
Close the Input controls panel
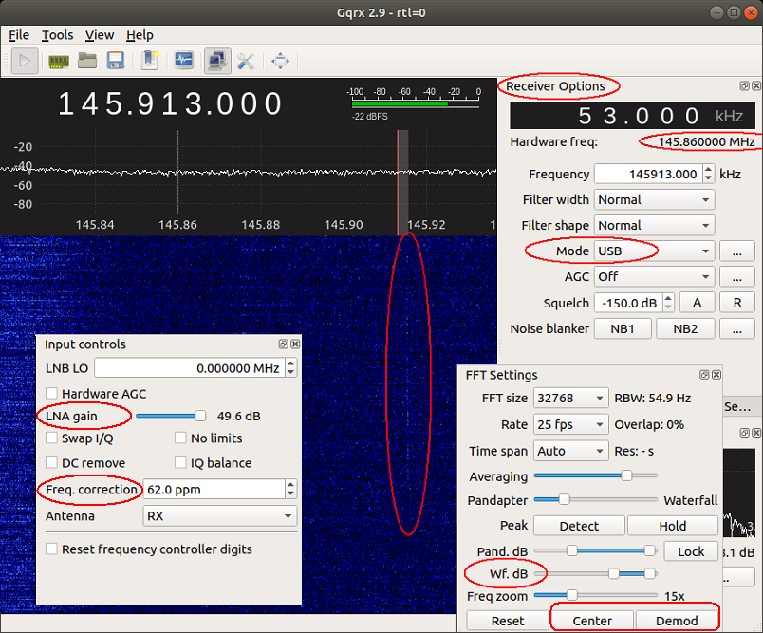295,344
